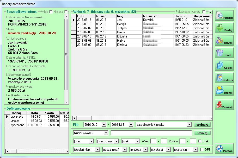Close the window with Zamknij

(224, 105)
